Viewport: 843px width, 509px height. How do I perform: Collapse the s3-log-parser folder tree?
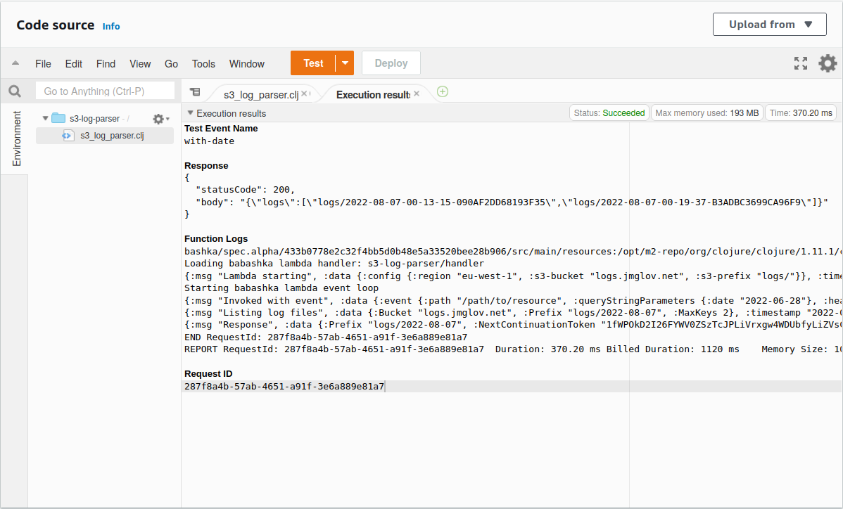[45, 118]
